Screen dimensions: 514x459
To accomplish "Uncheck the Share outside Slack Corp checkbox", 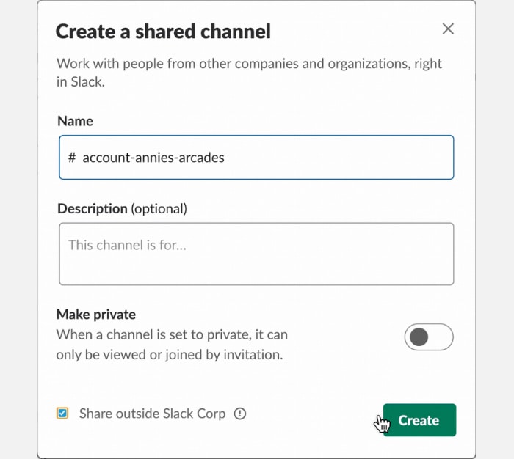I will pyautogui.click(x=62, y=414).
